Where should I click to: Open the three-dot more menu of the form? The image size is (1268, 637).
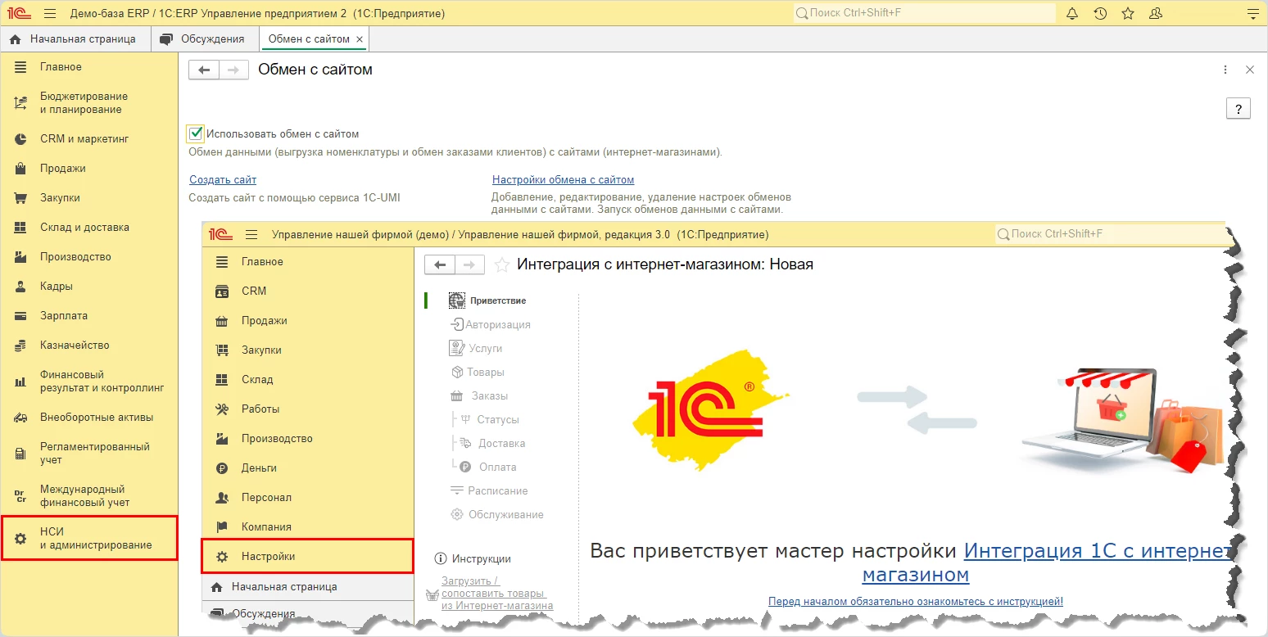click(1225, 70)
